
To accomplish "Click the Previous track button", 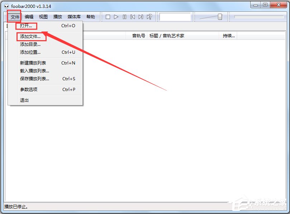I will point(133,17).
